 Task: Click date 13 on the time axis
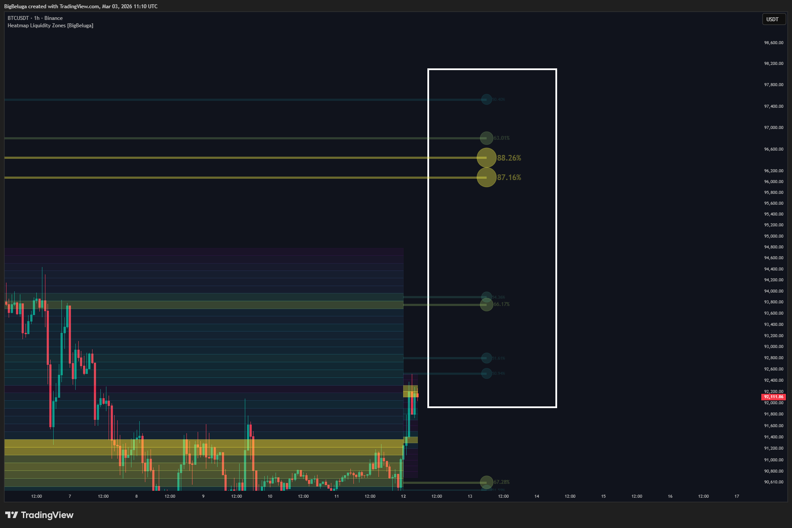(470, 496)
